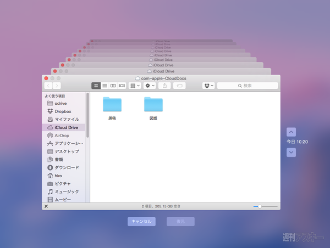Image resolution: width=330 pixels, height=248 pixels.
Task: Click the sidebar scrollbar
Action: tap(87, 115)
